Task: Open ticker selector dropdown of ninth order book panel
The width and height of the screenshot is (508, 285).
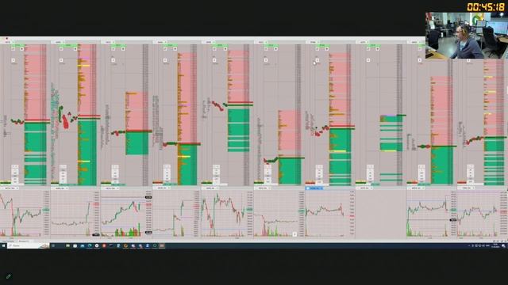Action: 414,42
